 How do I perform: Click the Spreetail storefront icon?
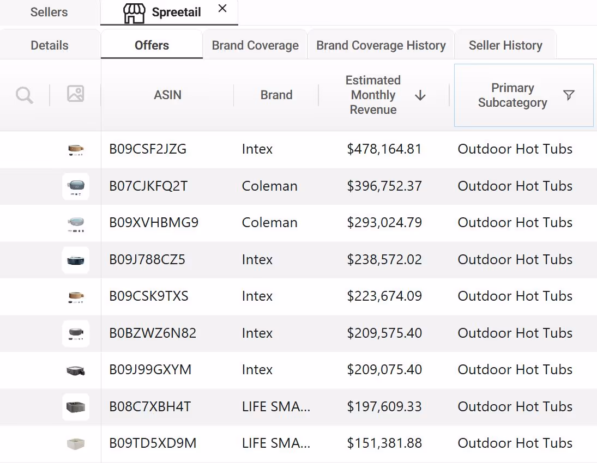point(134,13)
